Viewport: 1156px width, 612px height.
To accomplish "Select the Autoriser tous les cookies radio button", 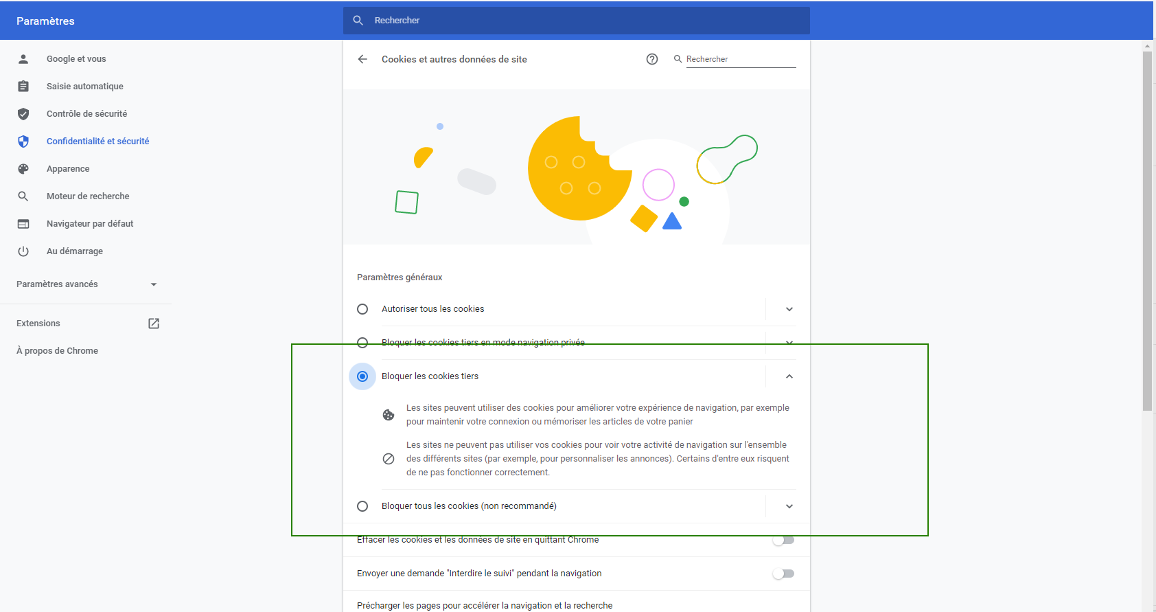I will coord(362,309).
